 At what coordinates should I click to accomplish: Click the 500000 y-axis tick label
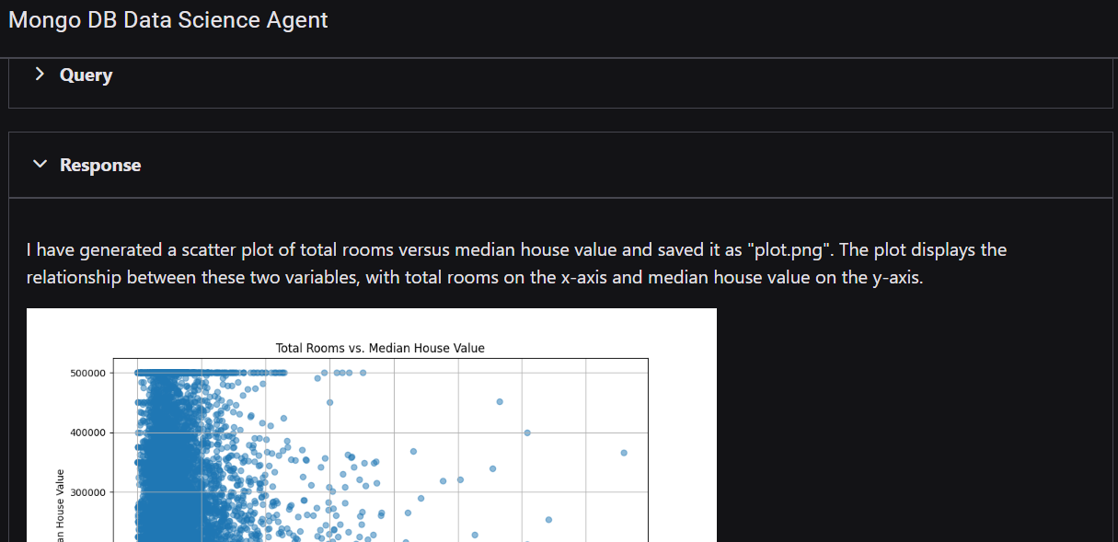86,373
